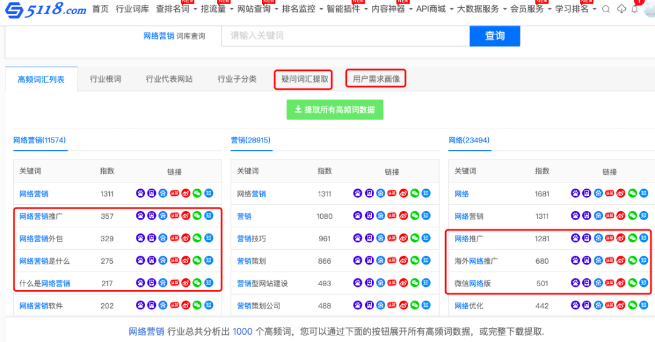This screenshot has height=342, width=655.
Task: Click 提取所有高频词数据 green button
Action: coord(335,110)
